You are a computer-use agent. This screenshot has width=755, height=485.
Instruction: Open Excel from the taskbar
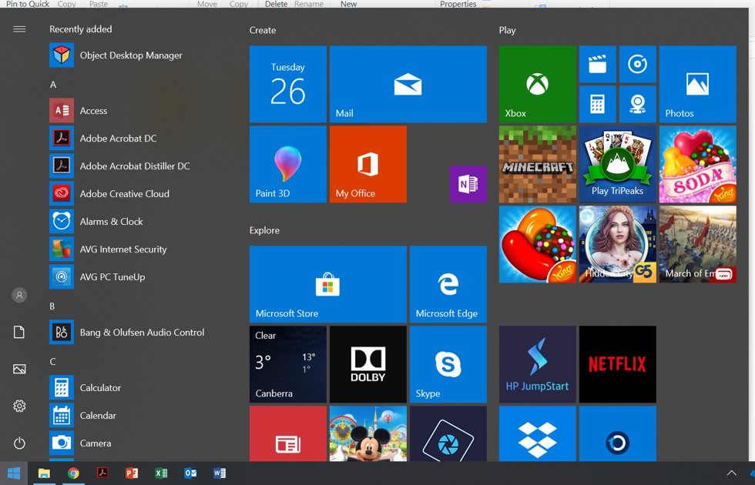[x=161, y=473]
